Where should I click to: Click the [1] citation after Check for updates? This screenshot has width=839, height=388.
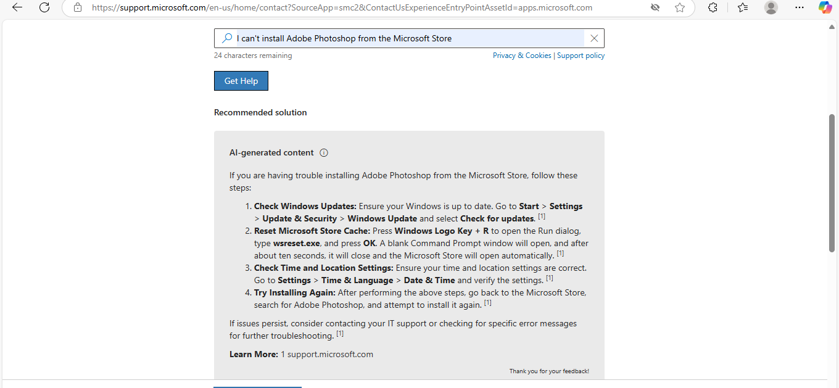[542, 216]
